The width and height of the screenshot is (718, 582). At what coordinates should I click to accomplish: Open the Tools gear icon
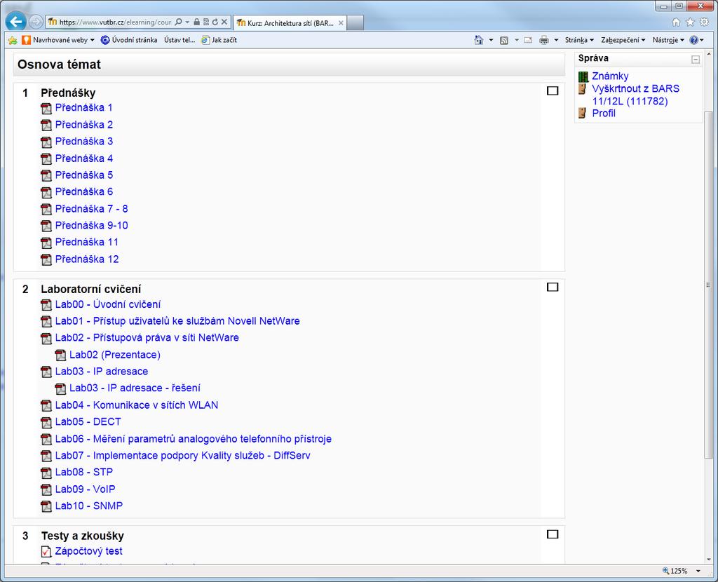pos(704,22)
